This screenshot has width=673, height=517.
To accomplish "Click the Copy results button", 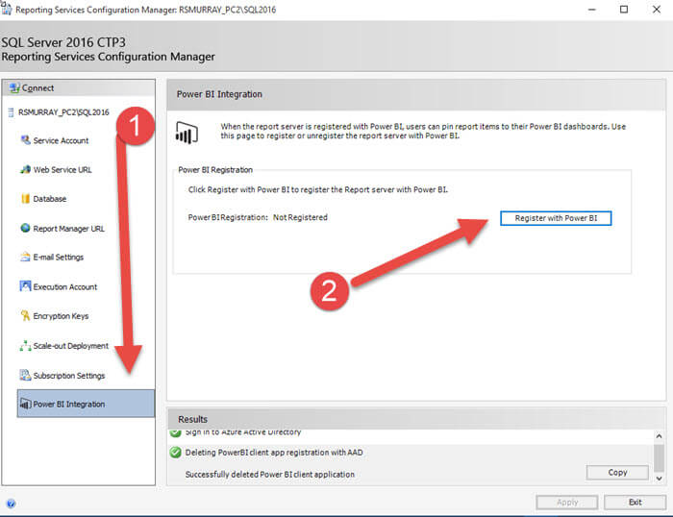I will pyautogui.click(x=617, y=472).
